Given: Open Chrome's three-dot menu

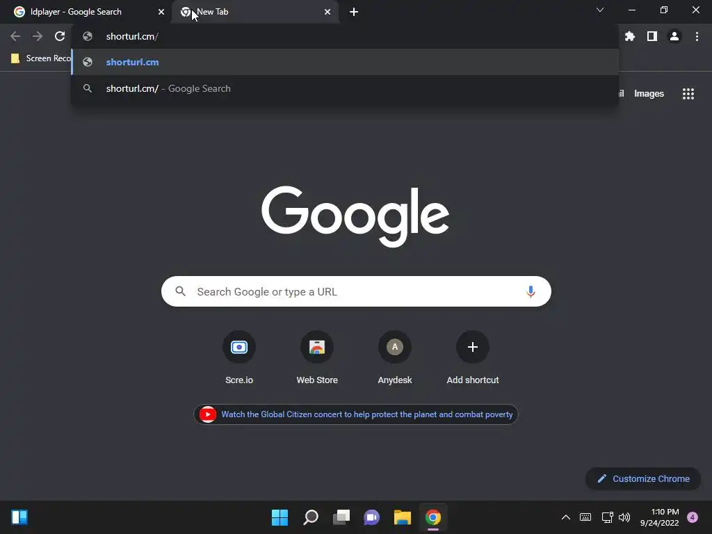Looking at the screenshot, I should [697, 36].
